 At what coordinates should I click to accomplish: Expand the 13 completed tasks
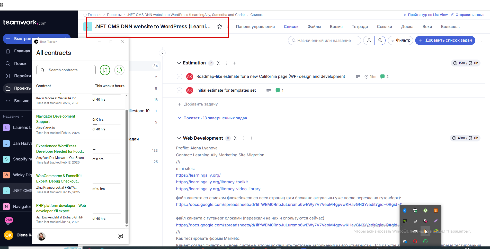[x=212, y=118]
